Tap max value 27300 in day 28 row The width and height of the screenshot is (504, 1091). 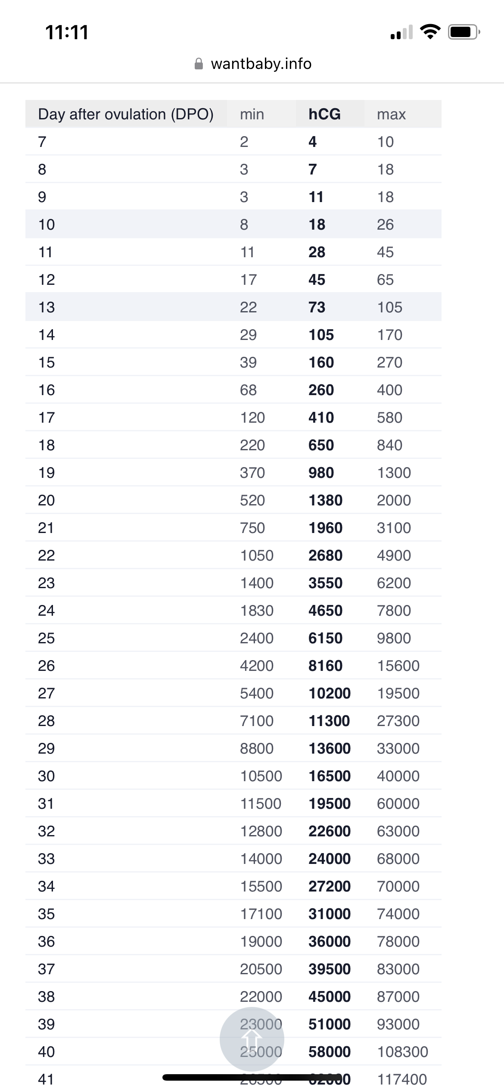(x=398, y=721)
